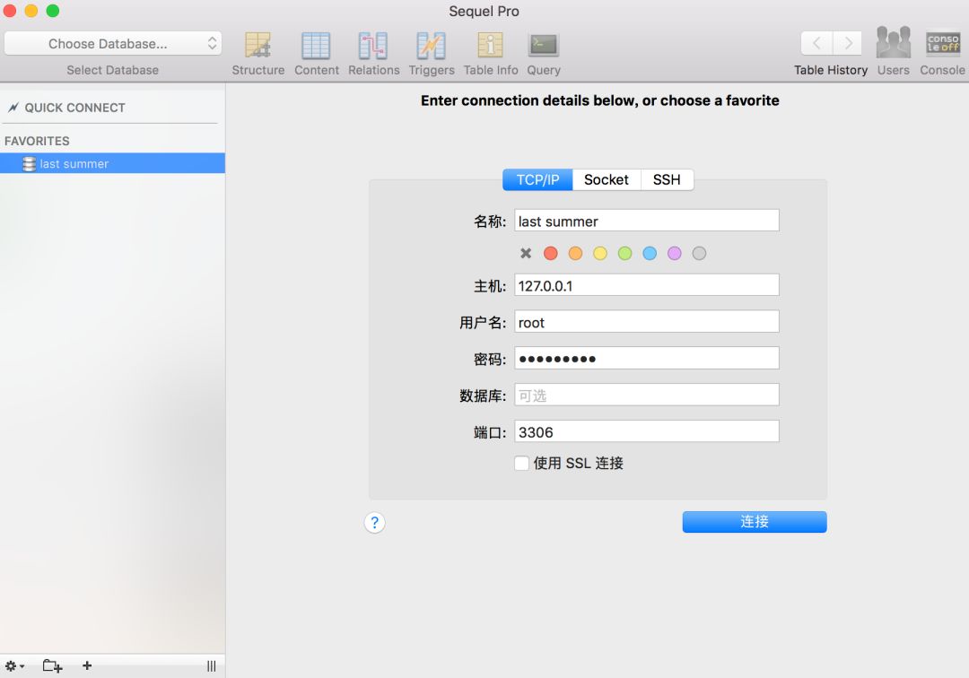
Task: Open the gear actions menu
Action: (15, 665)
